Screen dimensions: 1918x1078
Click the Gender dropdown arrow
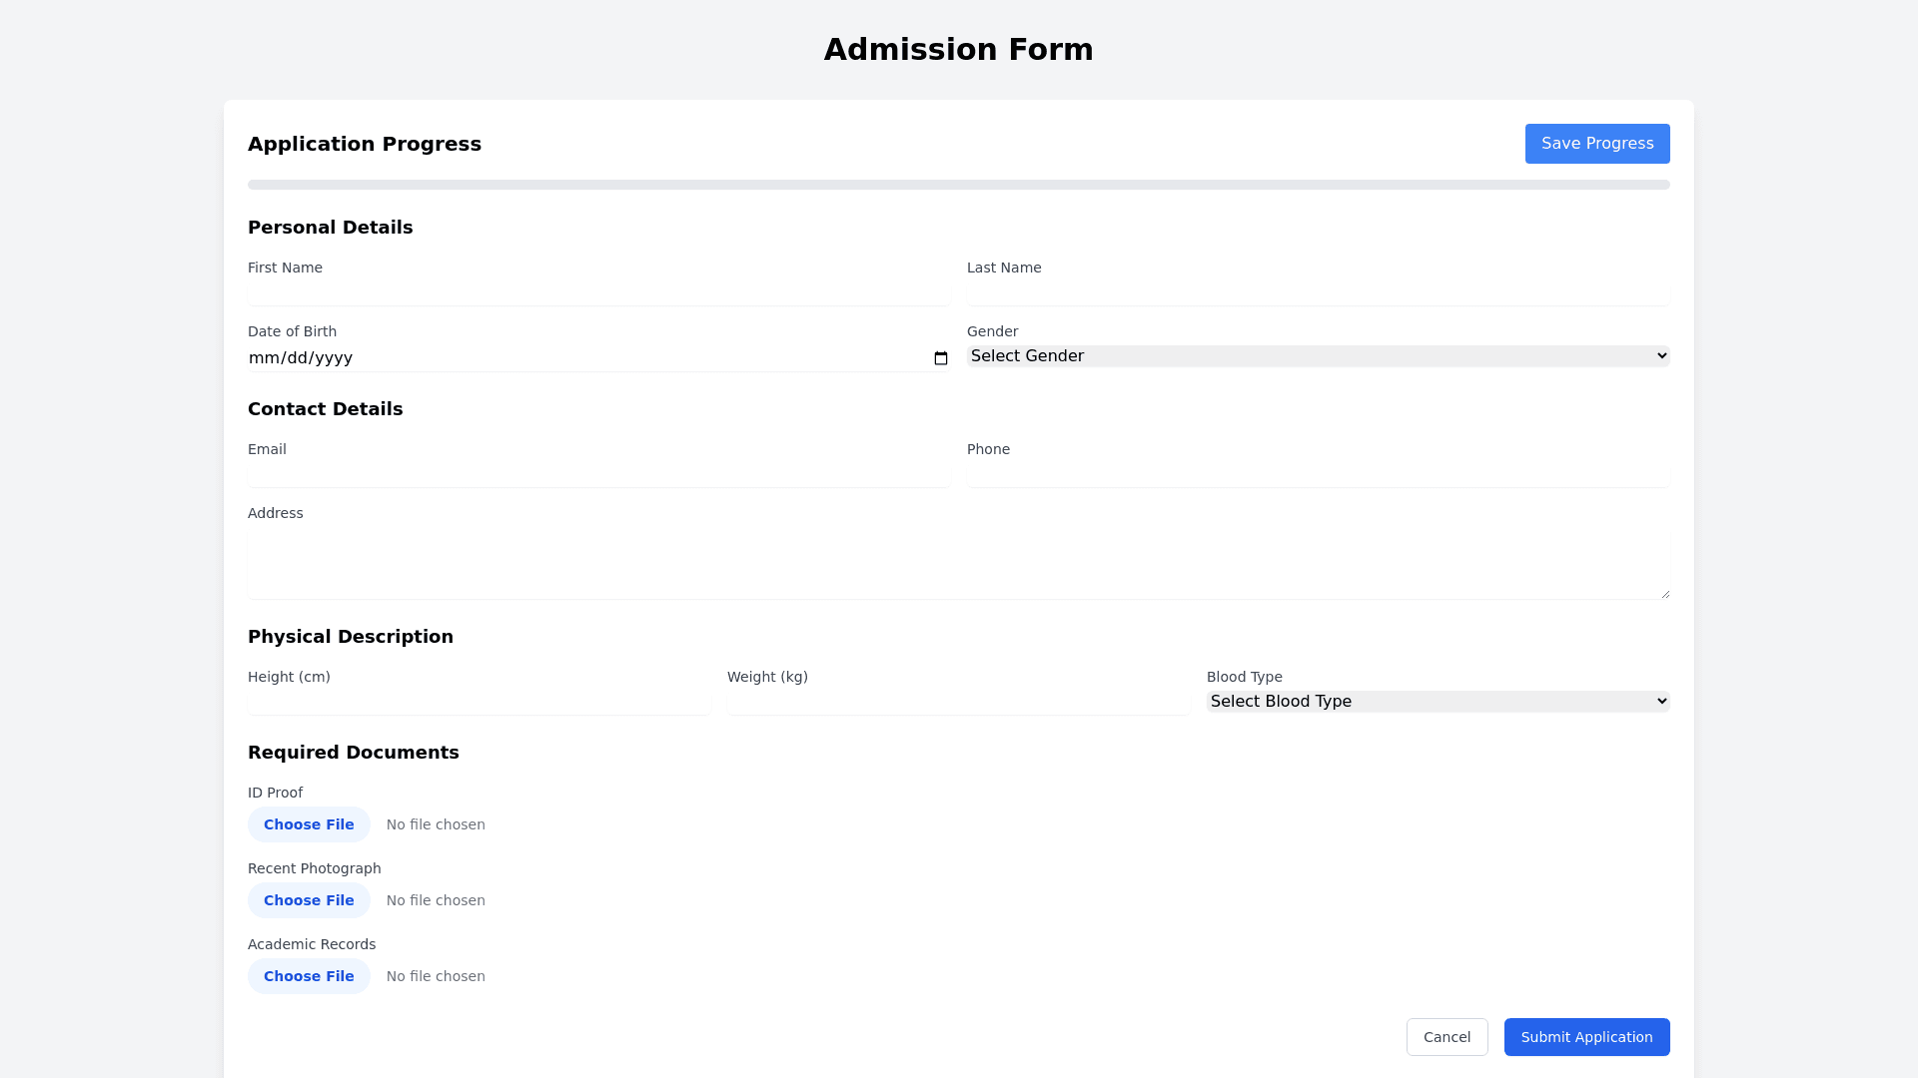tap(1661, 356)
